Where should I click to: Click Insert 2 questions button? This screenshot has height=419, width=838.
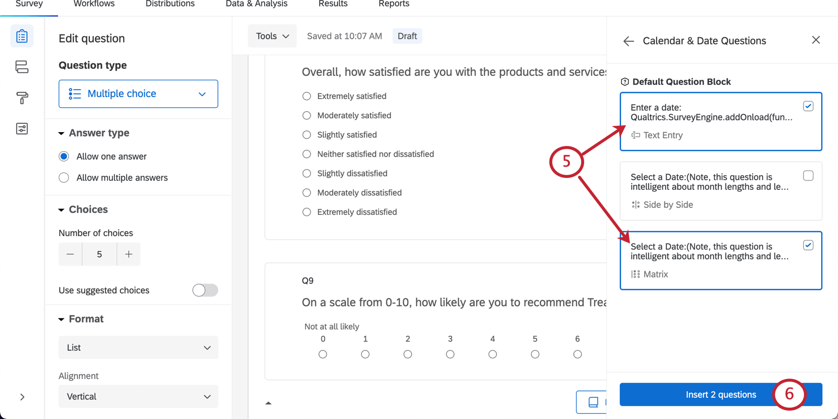click(x=720, y=394)
